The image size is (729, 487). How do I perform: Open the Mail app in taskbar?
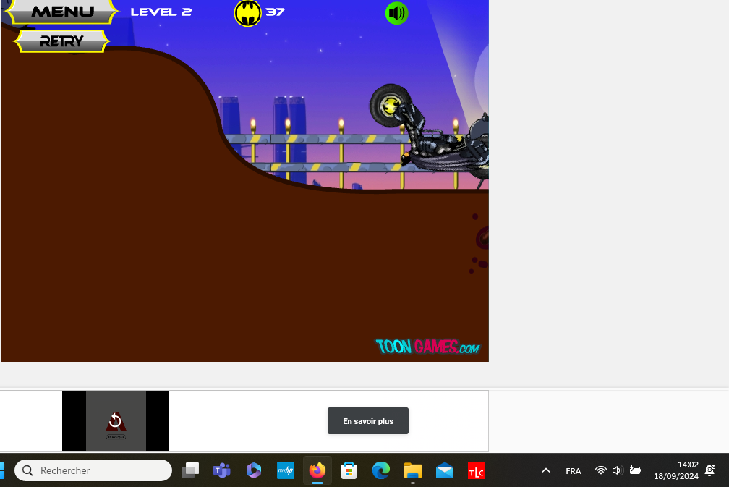pyautogui.click(x=445, y=470)
